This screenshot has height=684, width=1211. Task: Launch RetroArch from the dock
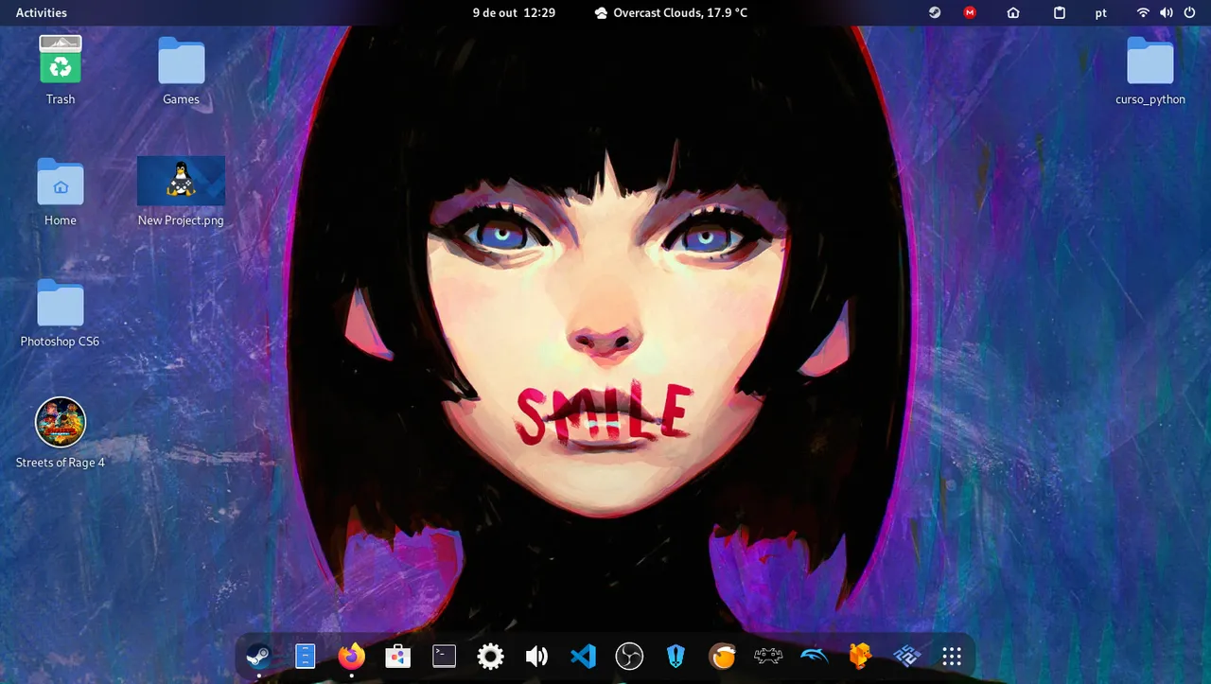(x=768, y=656)
